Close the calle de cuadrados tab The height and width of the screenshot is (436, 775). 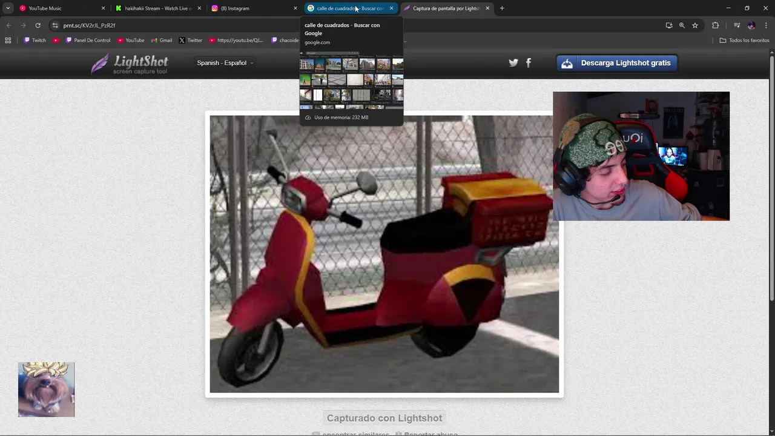(x=391, y=8)
